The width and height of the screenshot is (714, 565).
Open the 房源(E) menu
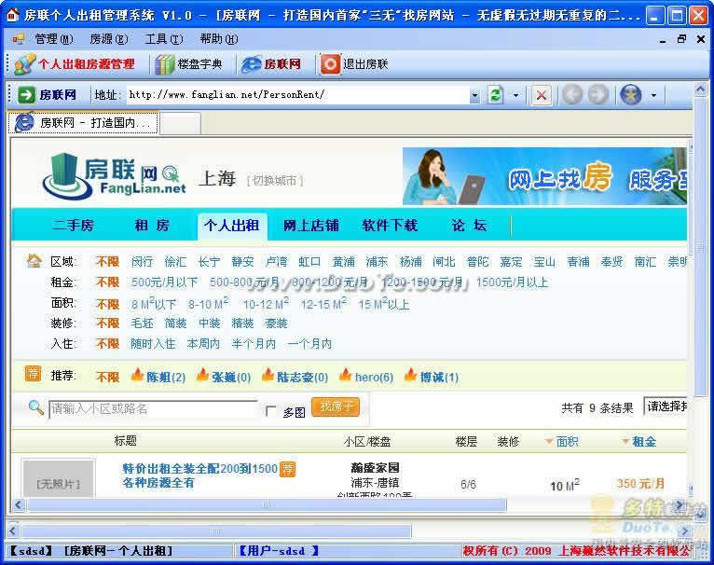click(109, 39)
